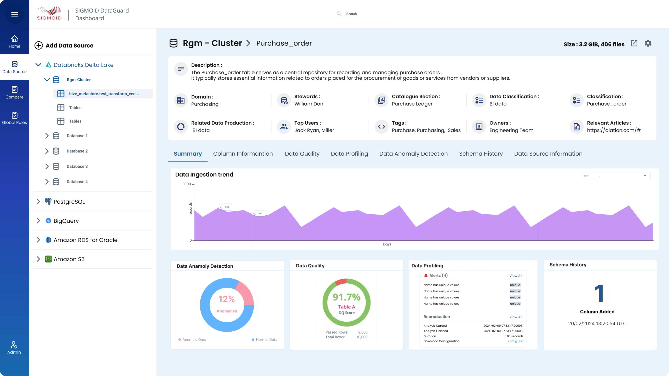Open the Schema History tab
The height and width of the screenshot is (376, 669).
tap(481, 154)
